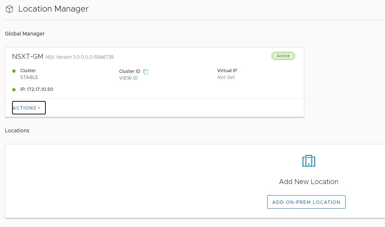Click the NSXT-GM manager name
The height and width of the screenshot is (227, 385).
(27, 56)
